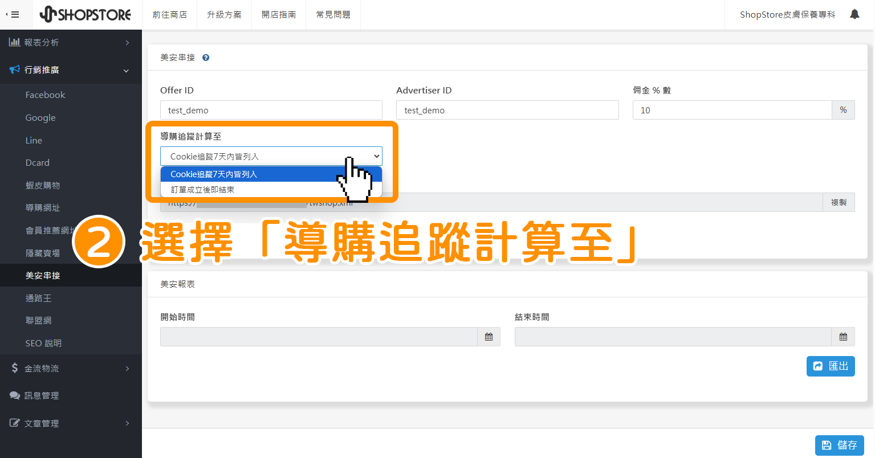Select option Cookie追蹤7天內皆列入 in list

[x=271, y=174]
